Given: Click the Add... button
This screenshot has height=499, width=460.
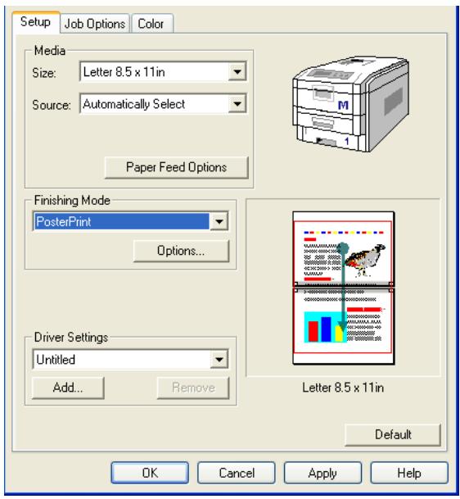Looking at the screenshot, I should tap(68, 388).
